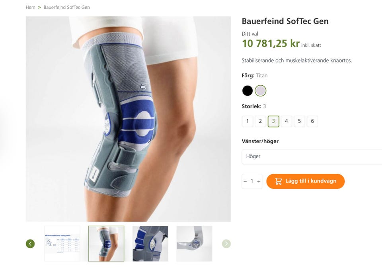
Task: Open the sizing table thumbnail
Action: coord(62,244)
